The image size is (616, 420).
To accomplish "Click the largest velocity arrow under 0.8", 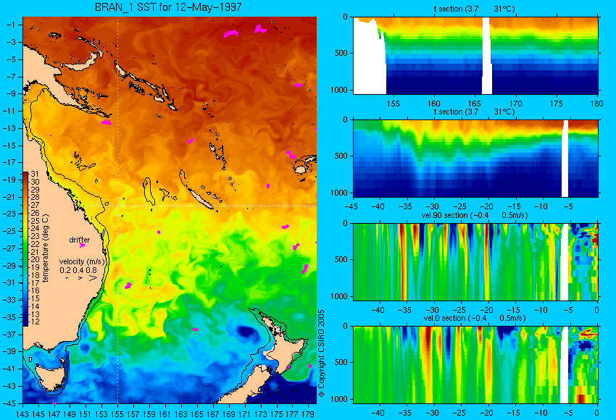I will coord(93,278).
